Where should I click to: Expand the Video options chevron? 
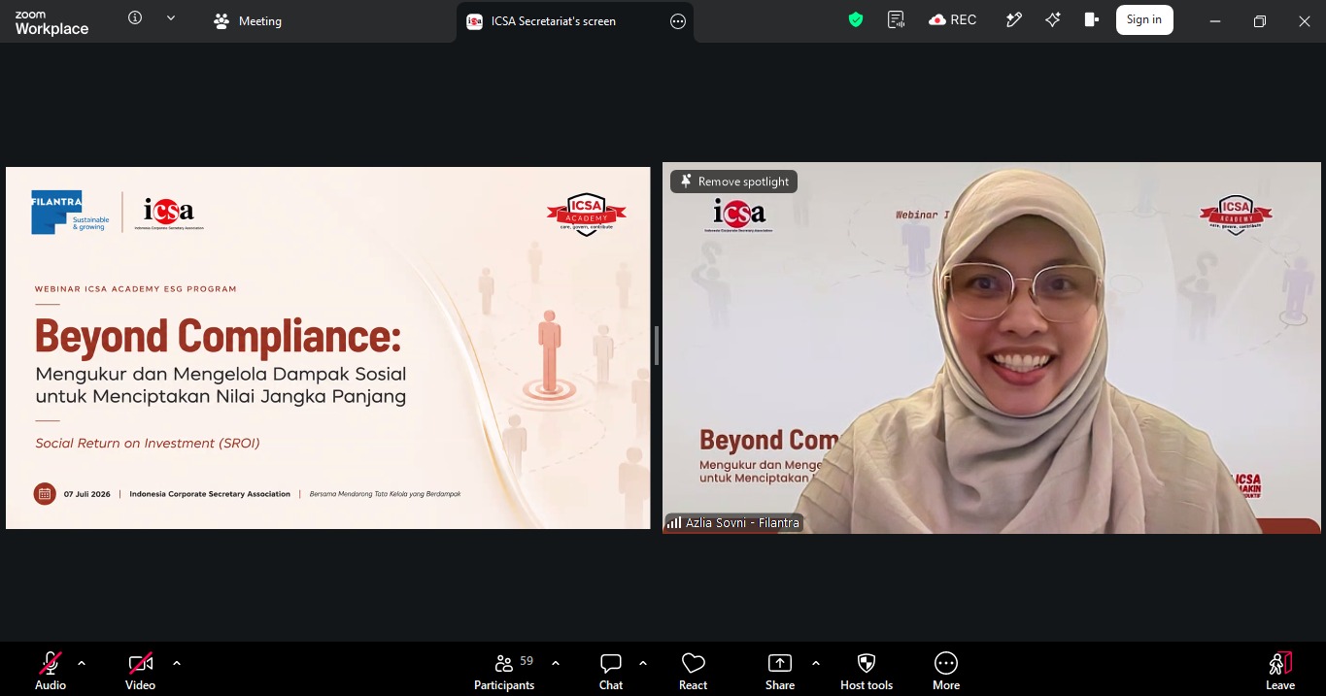(177, 663)
